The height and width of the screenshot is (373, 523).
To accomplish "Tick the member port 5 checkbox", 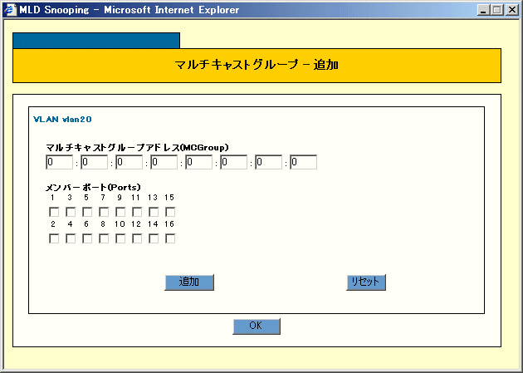I will point(87,212).
